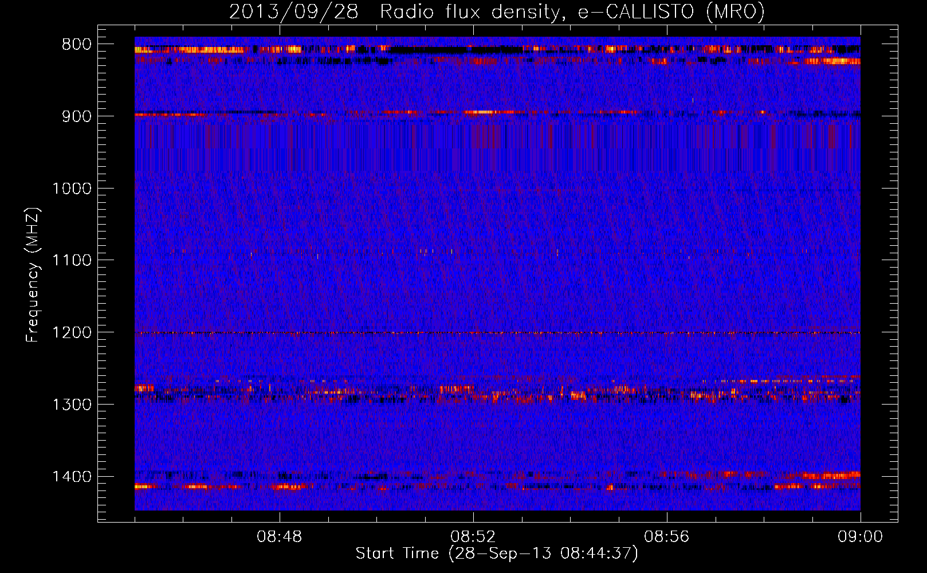The image size is (927, 573).
Task: Click the 1400 frequency tick label
Action: [72, 477]
